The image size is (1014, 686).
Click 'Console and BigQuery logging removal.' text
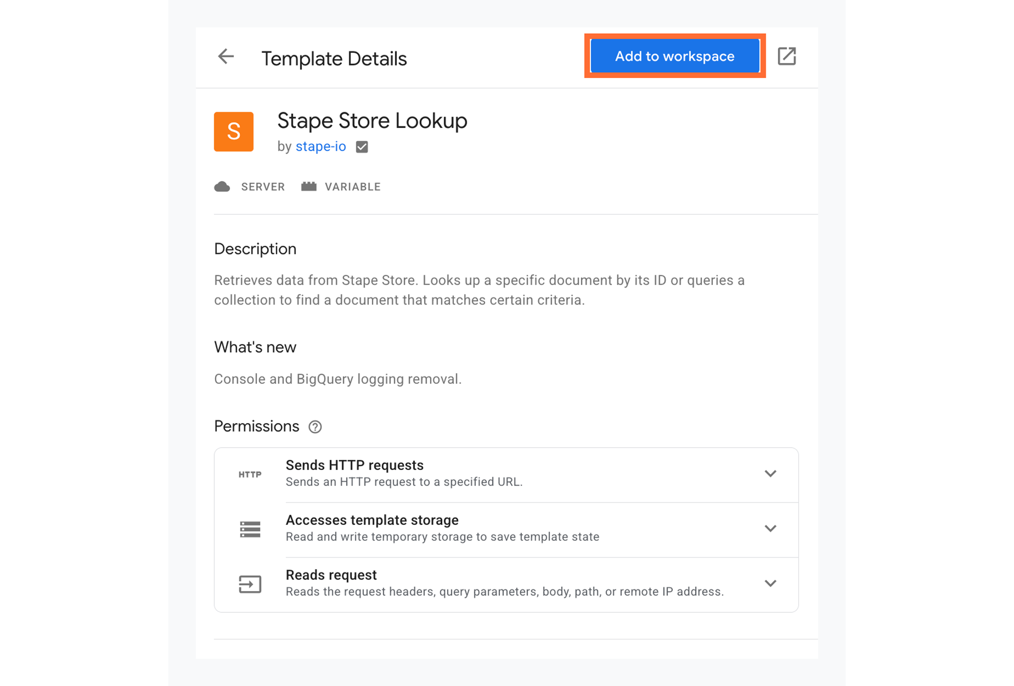pos(338,379)
